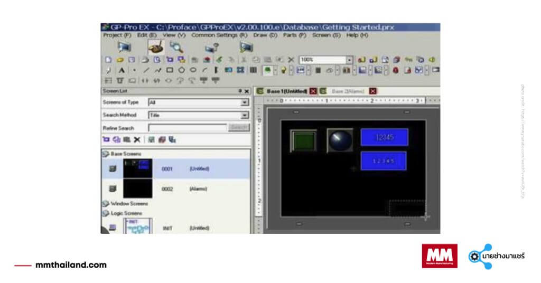Select the green switch part on the canvas
Image resolution: width=541 pixels, height=283 pixels.
coord(303,141)
